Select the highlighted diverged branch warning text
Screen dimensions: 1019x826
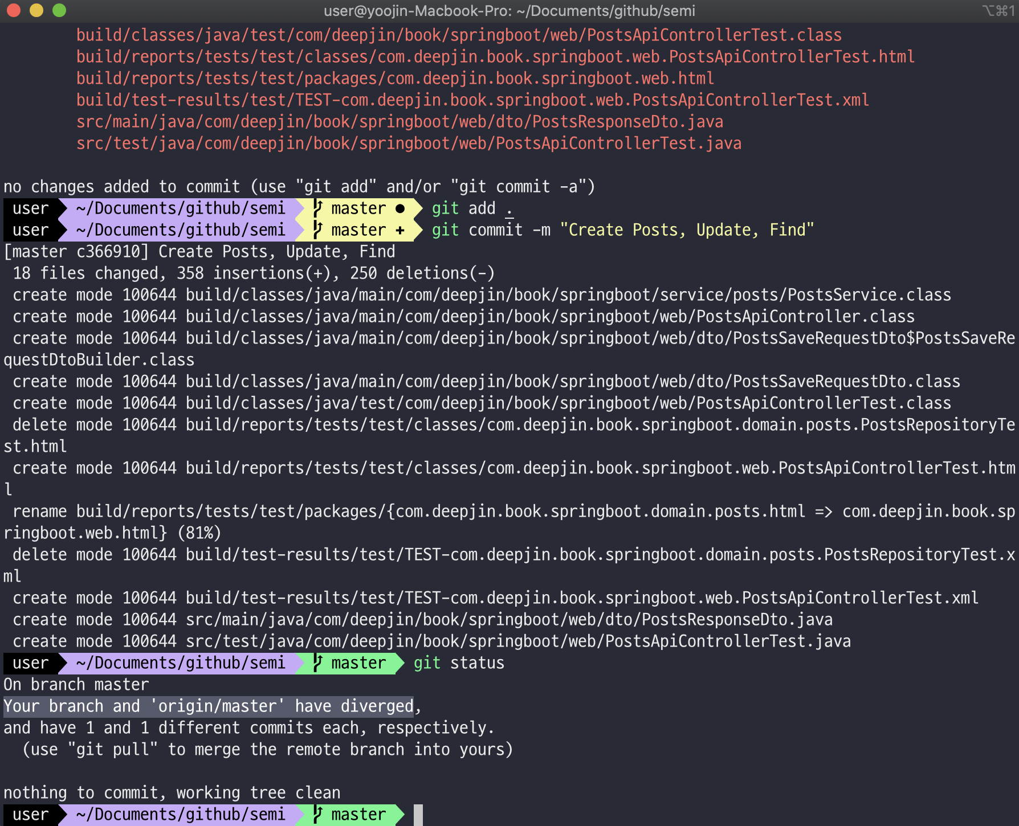pyautogui.click(x=208, y=706)
